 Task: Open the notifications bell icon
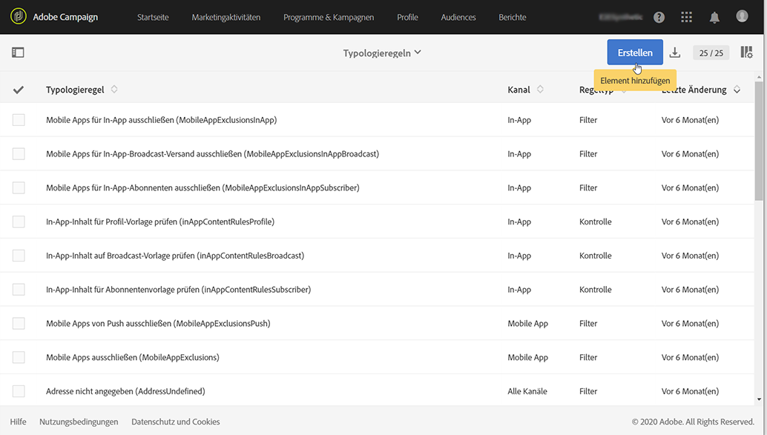714,17
